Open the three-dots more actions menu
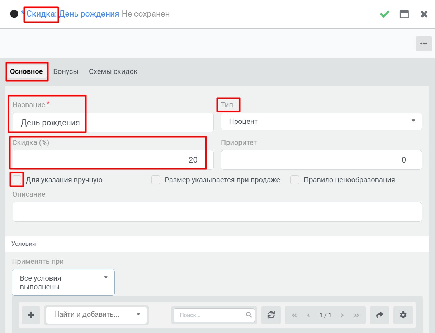The width and height of the screenshot is (435, 333). [x=424, y=44]
